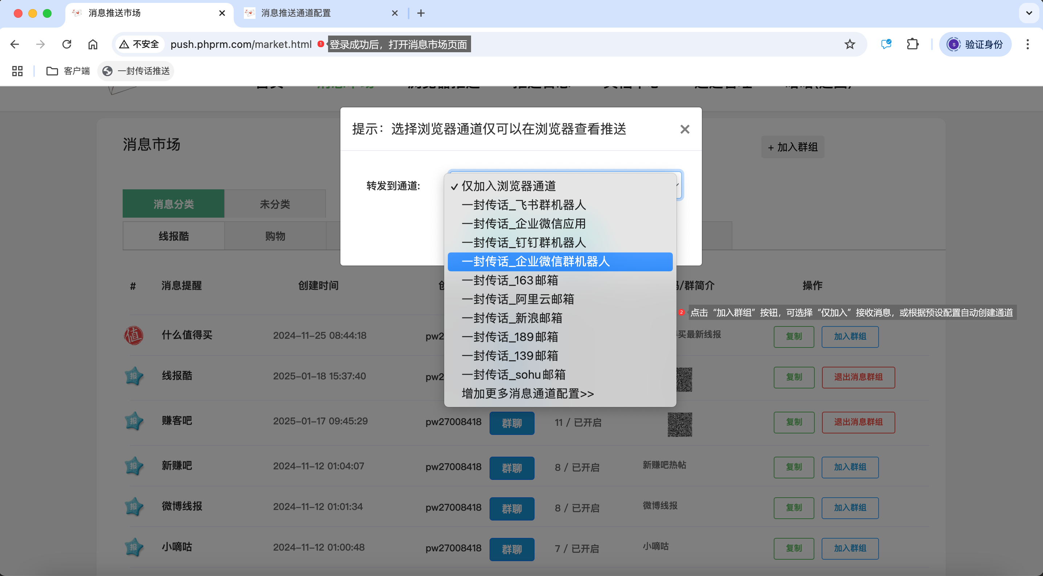The width and height of the screenshot is (1043, 576).
Task: Close the 消息推送通道配置 tab
Action: [x=395, y=13]
